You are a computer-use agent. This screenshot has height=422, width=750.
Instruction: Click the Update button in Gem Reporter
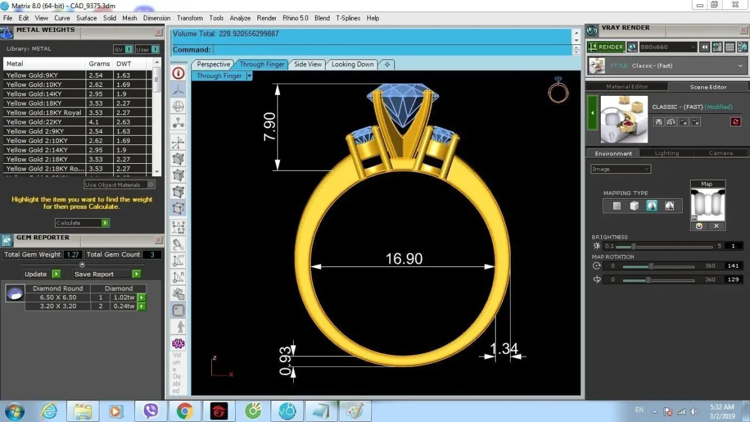point(42,274)
